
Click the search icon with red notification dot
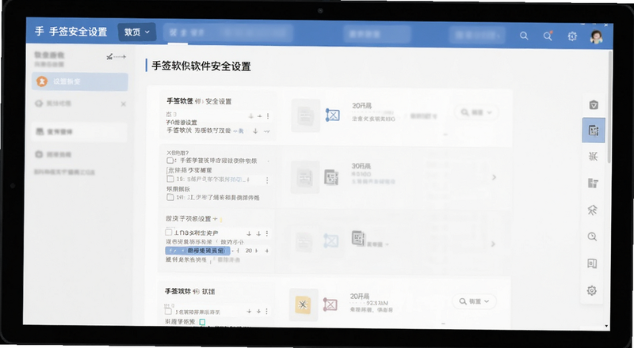click(548, 36)
